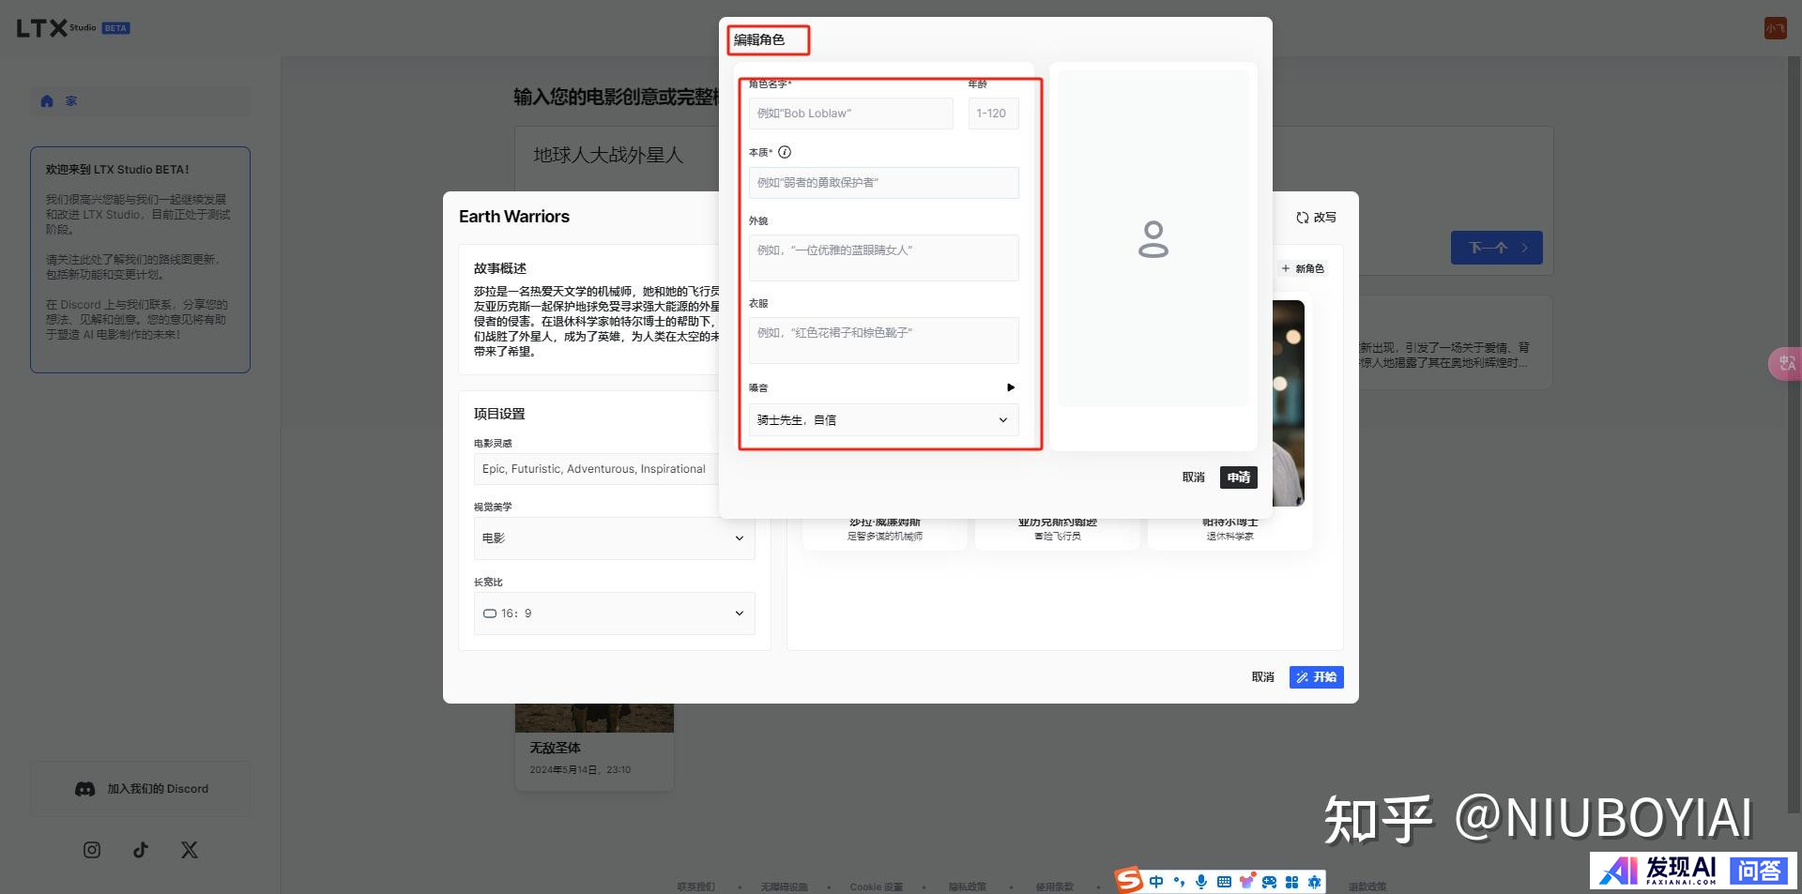This screenshot has width=1802, height=894.
Task: Click the 角色名字 input field
Action: click(x=849, y=114)
